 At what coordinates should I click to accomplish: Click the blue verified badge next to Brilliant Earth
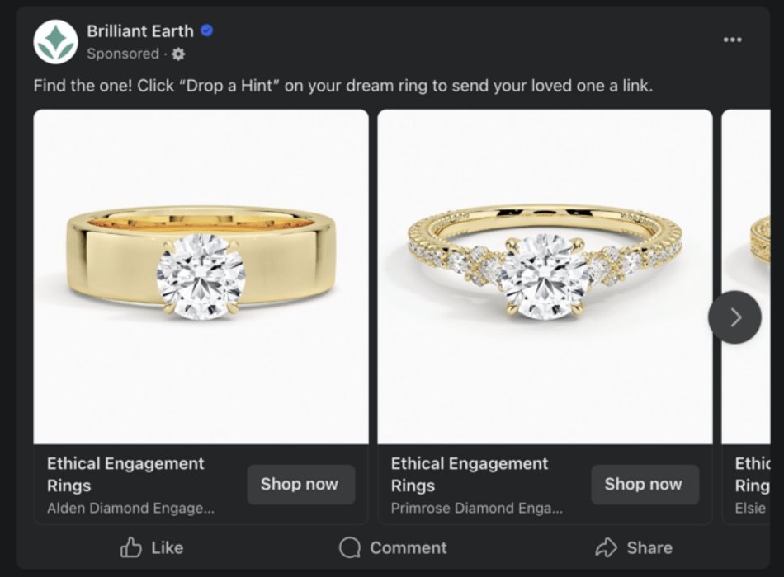[x=205, y=30]
